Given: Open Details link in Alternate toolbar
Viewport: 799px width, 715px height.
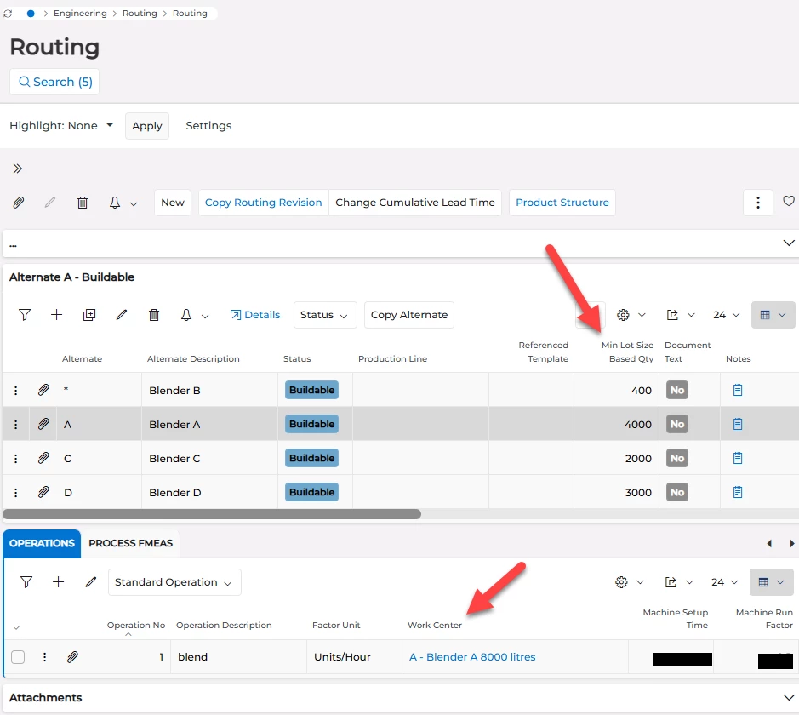Looking at the screenshot, I should (255, 315).
